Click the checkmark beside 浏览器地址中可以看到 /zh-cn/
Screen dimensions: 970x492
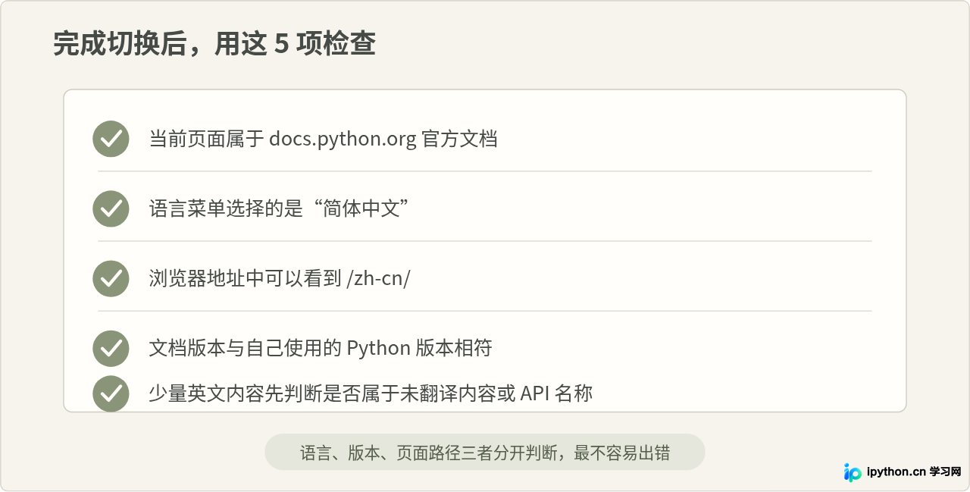click(x=111, y=278)
